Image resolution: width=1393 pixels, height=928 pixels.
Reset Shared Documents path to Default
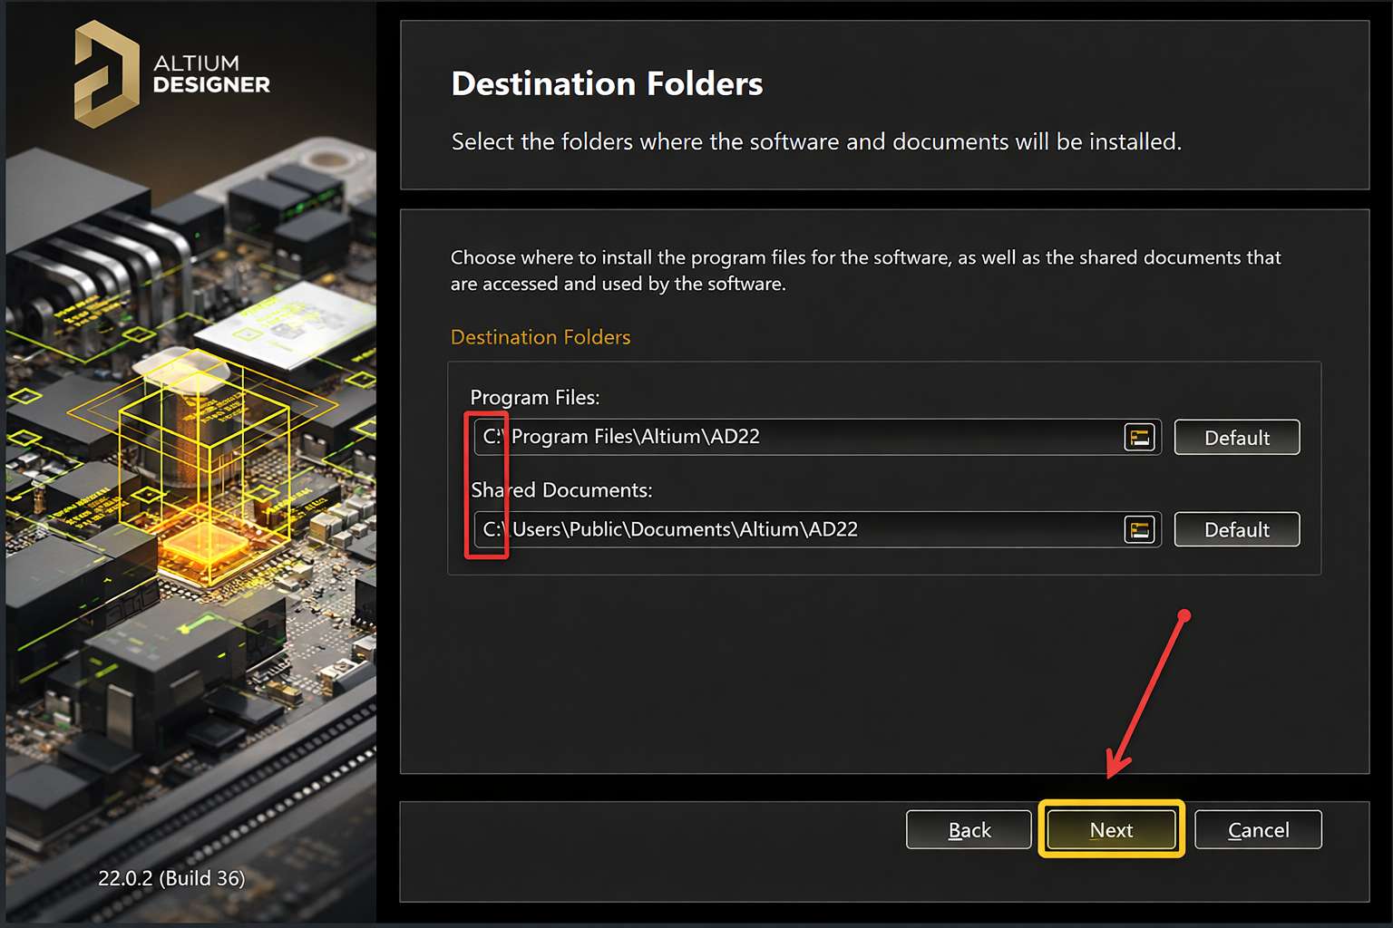(x=1237, y=529)
